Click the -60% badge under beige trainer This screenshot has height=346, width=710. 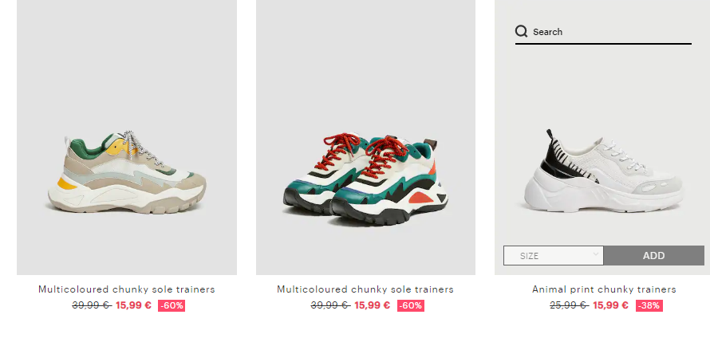tap(172, 306)
